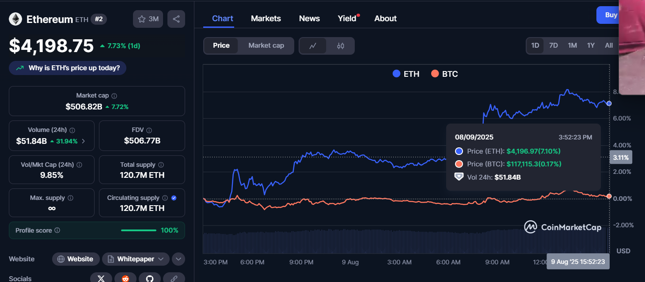Click info icon next to FDV
The width and height of the screenshot is (645, 282).
pyautogui.click(x=149, y=130)
